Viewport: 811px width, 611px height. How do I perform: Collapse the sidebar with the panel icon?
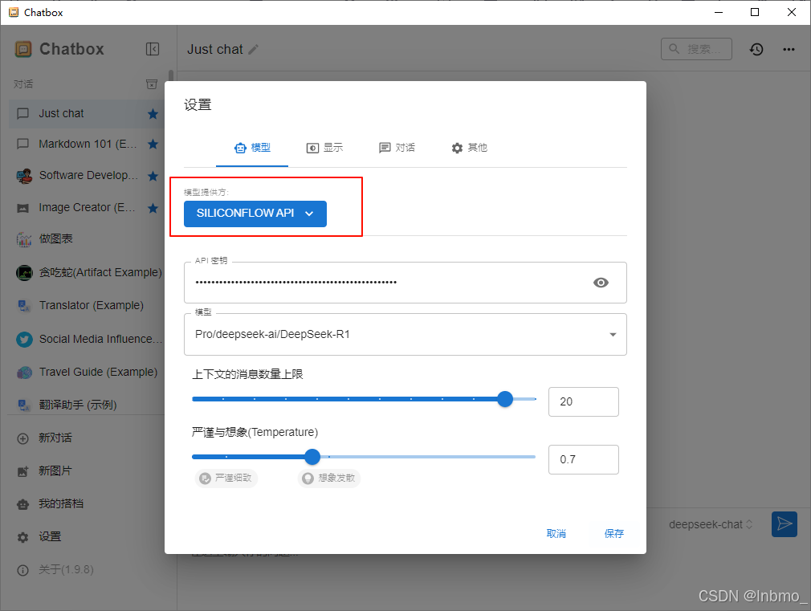coord(152,49)
